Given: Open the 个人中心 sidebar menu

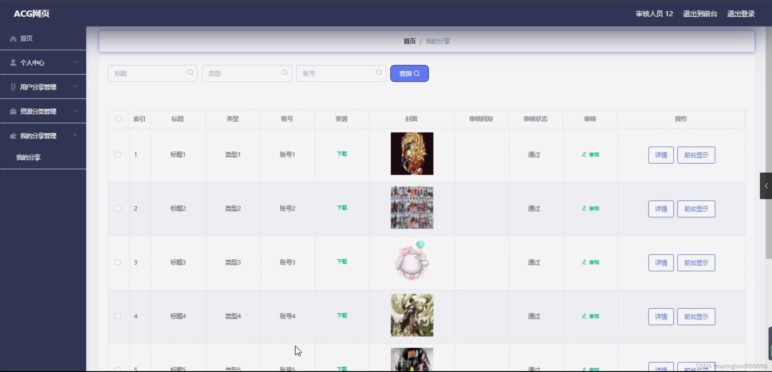Looking at the screenshot, I should point(43,62).
